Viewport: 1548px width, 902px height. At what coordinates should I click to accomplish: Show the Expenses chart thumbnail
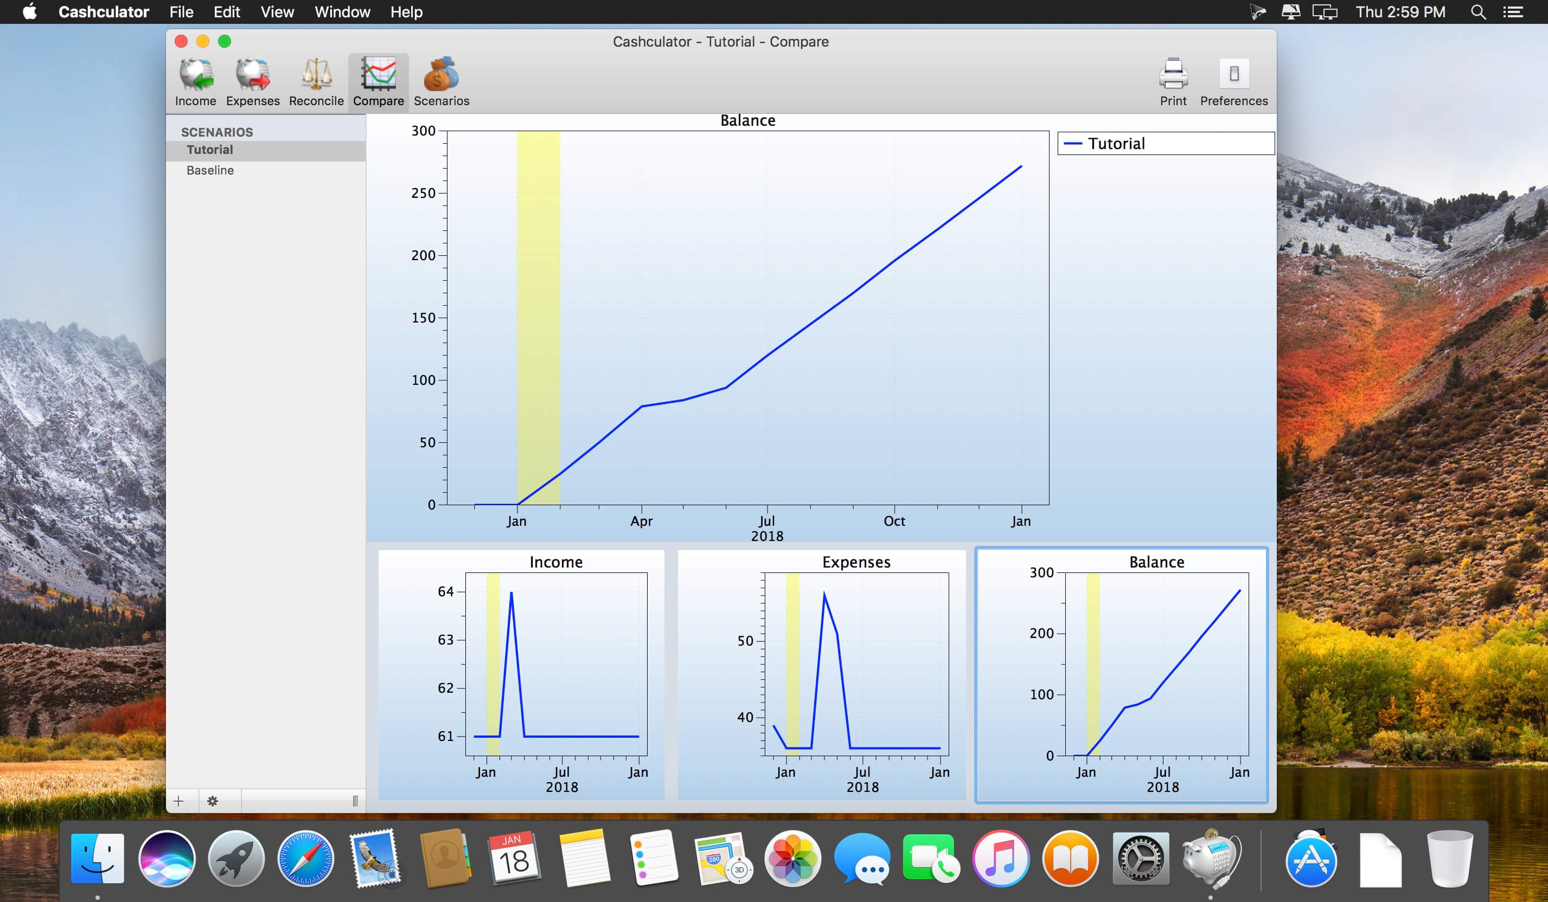pyautogui.click(x=821, y=674)
